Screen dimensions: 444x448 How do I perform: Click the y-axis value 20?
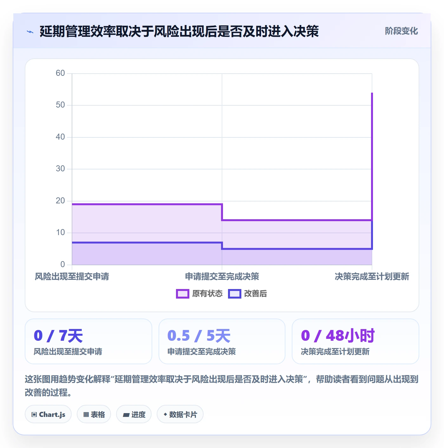click(x=60, y=201)
